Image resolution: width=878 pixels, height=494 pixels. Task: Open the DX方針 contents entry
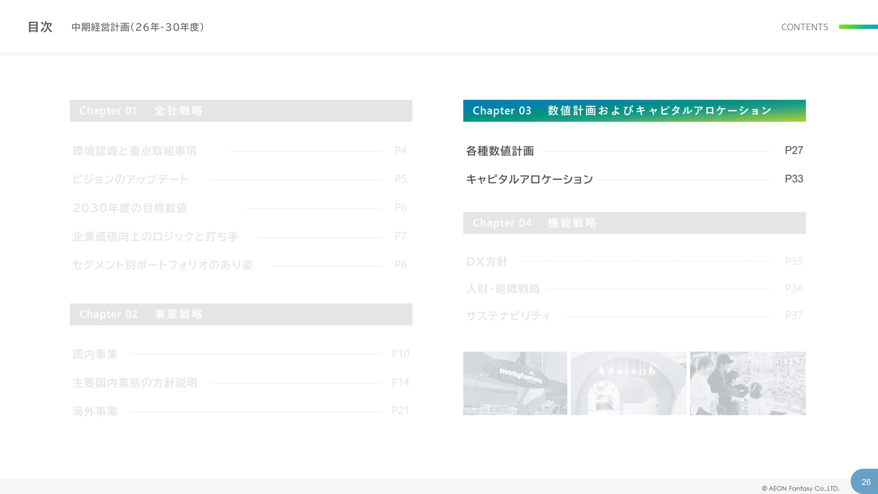487,261
